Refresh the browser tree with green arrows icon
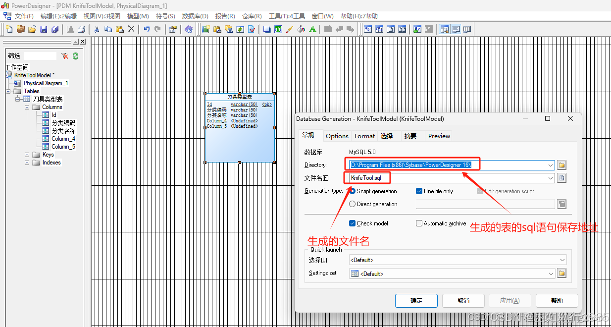The width and height of the screenshot is (611, 327). (x=75, y=56)
